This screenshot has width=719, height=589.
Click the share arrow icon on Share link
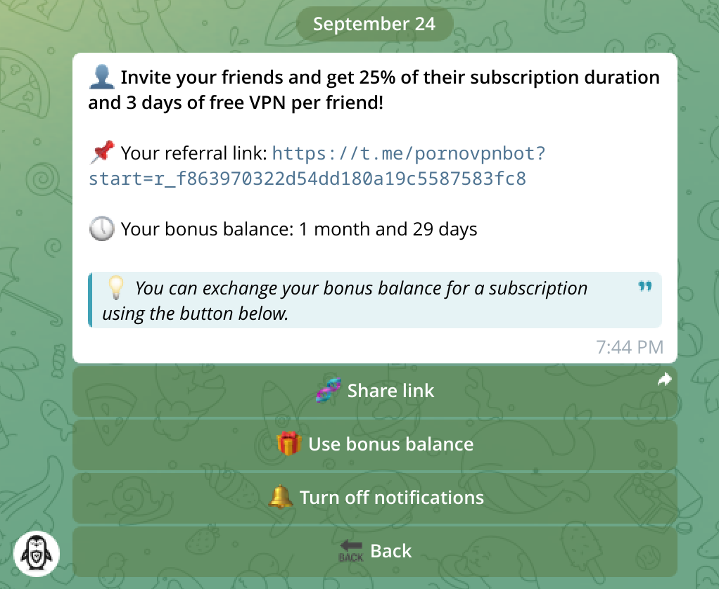coord(664,380)
